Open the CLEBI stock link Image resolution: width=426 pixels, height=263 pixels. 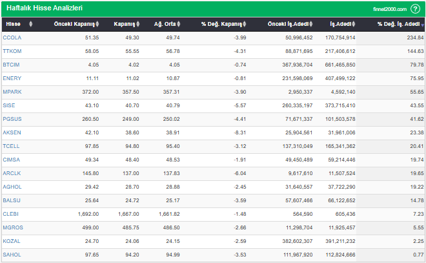(x=11, y=214)
